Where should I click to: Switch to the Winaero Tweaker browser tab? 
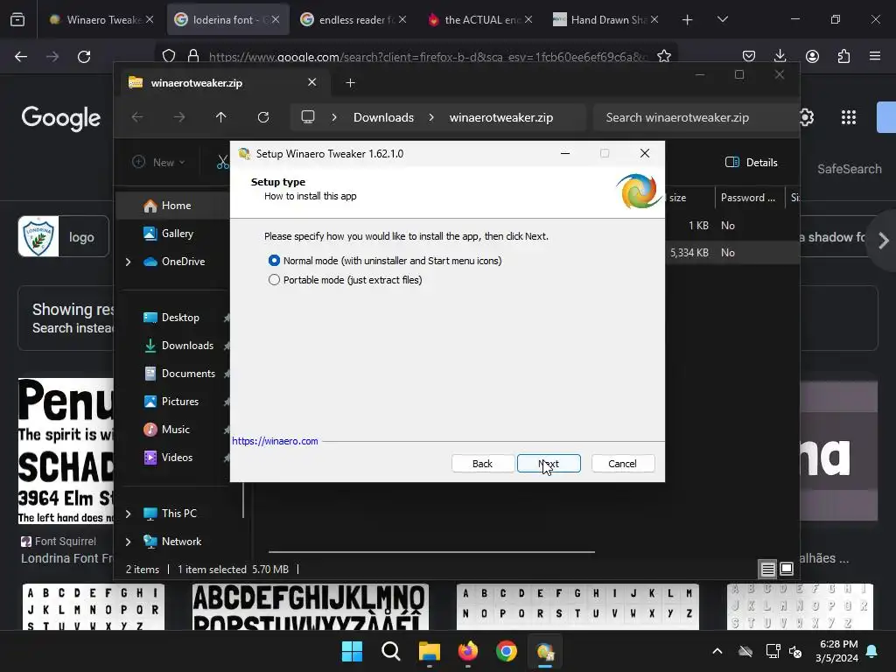pyautogui.click(x=101, y=19)
